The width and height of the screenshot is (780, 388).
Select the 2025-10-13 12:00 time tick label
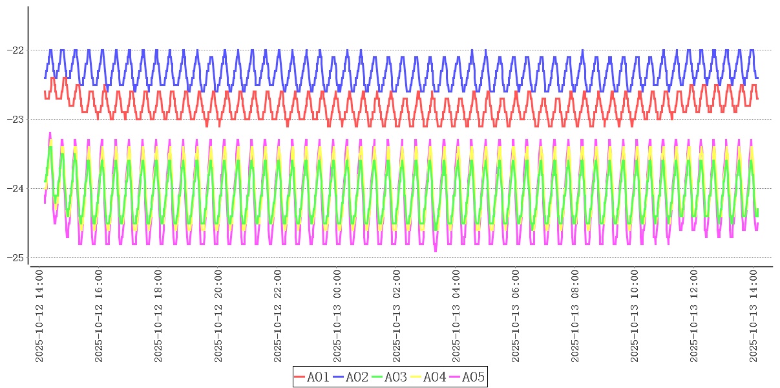point(695,316)
